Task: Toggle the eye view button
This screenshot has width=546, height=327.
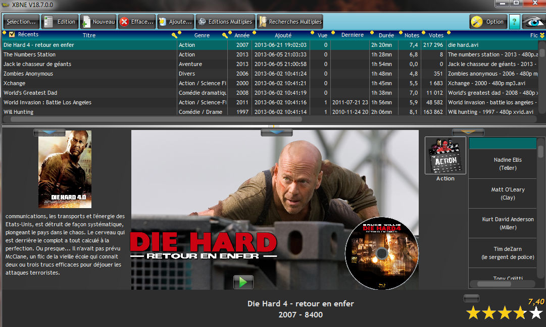Action: click(533, 22)
